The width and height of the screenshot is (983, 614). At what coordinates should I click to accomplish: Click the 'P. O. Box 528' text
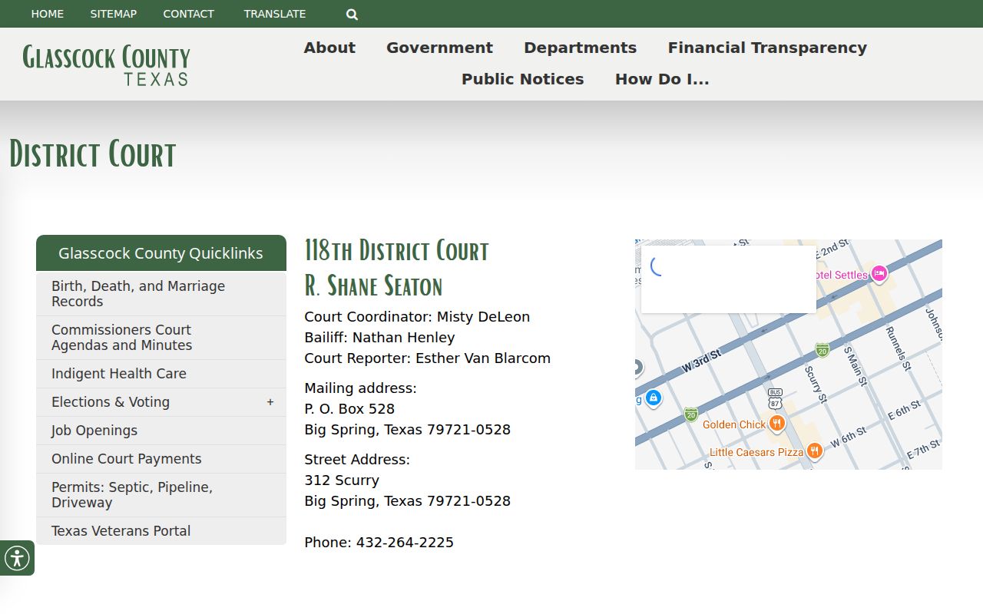coord(349,409)
